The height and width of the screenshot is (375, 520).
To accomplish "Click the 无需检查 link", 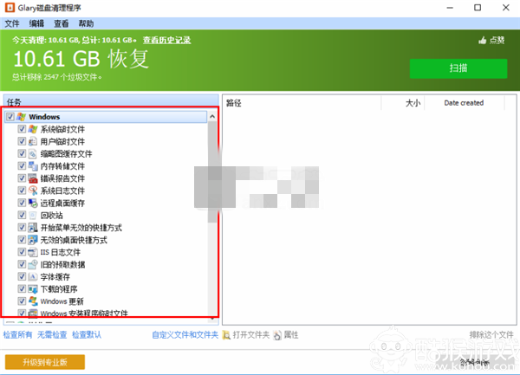I will (52, 335).
